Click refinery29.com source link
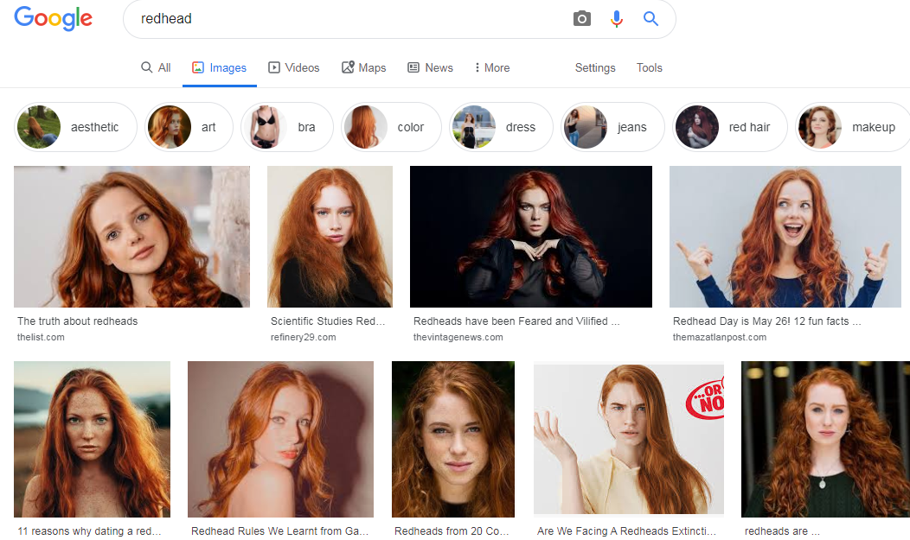Screen dimensions: 910x540 pos(303,337)
